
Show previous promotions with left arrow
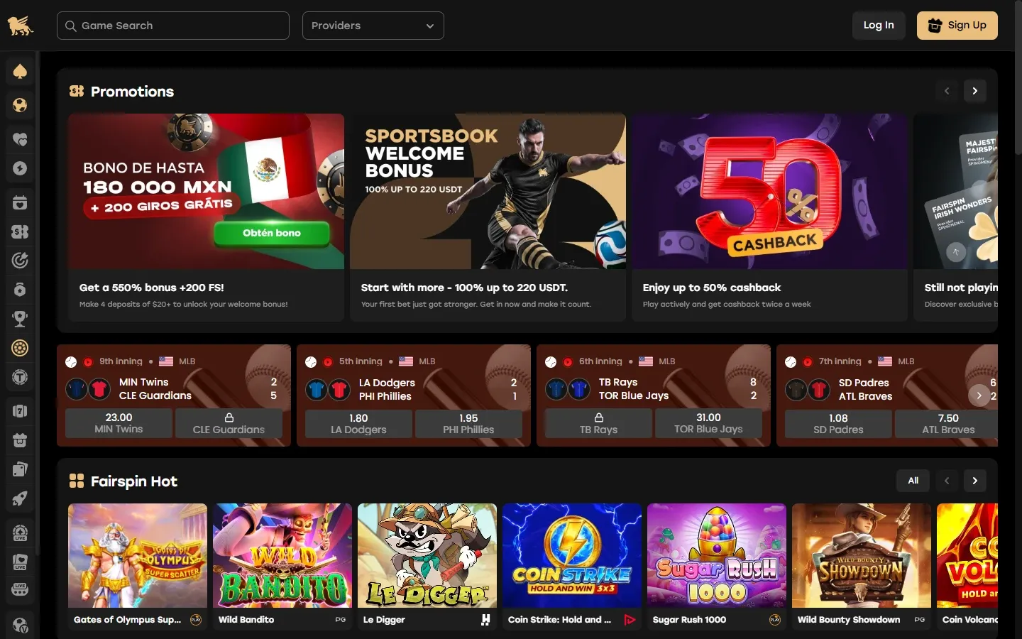947,91
